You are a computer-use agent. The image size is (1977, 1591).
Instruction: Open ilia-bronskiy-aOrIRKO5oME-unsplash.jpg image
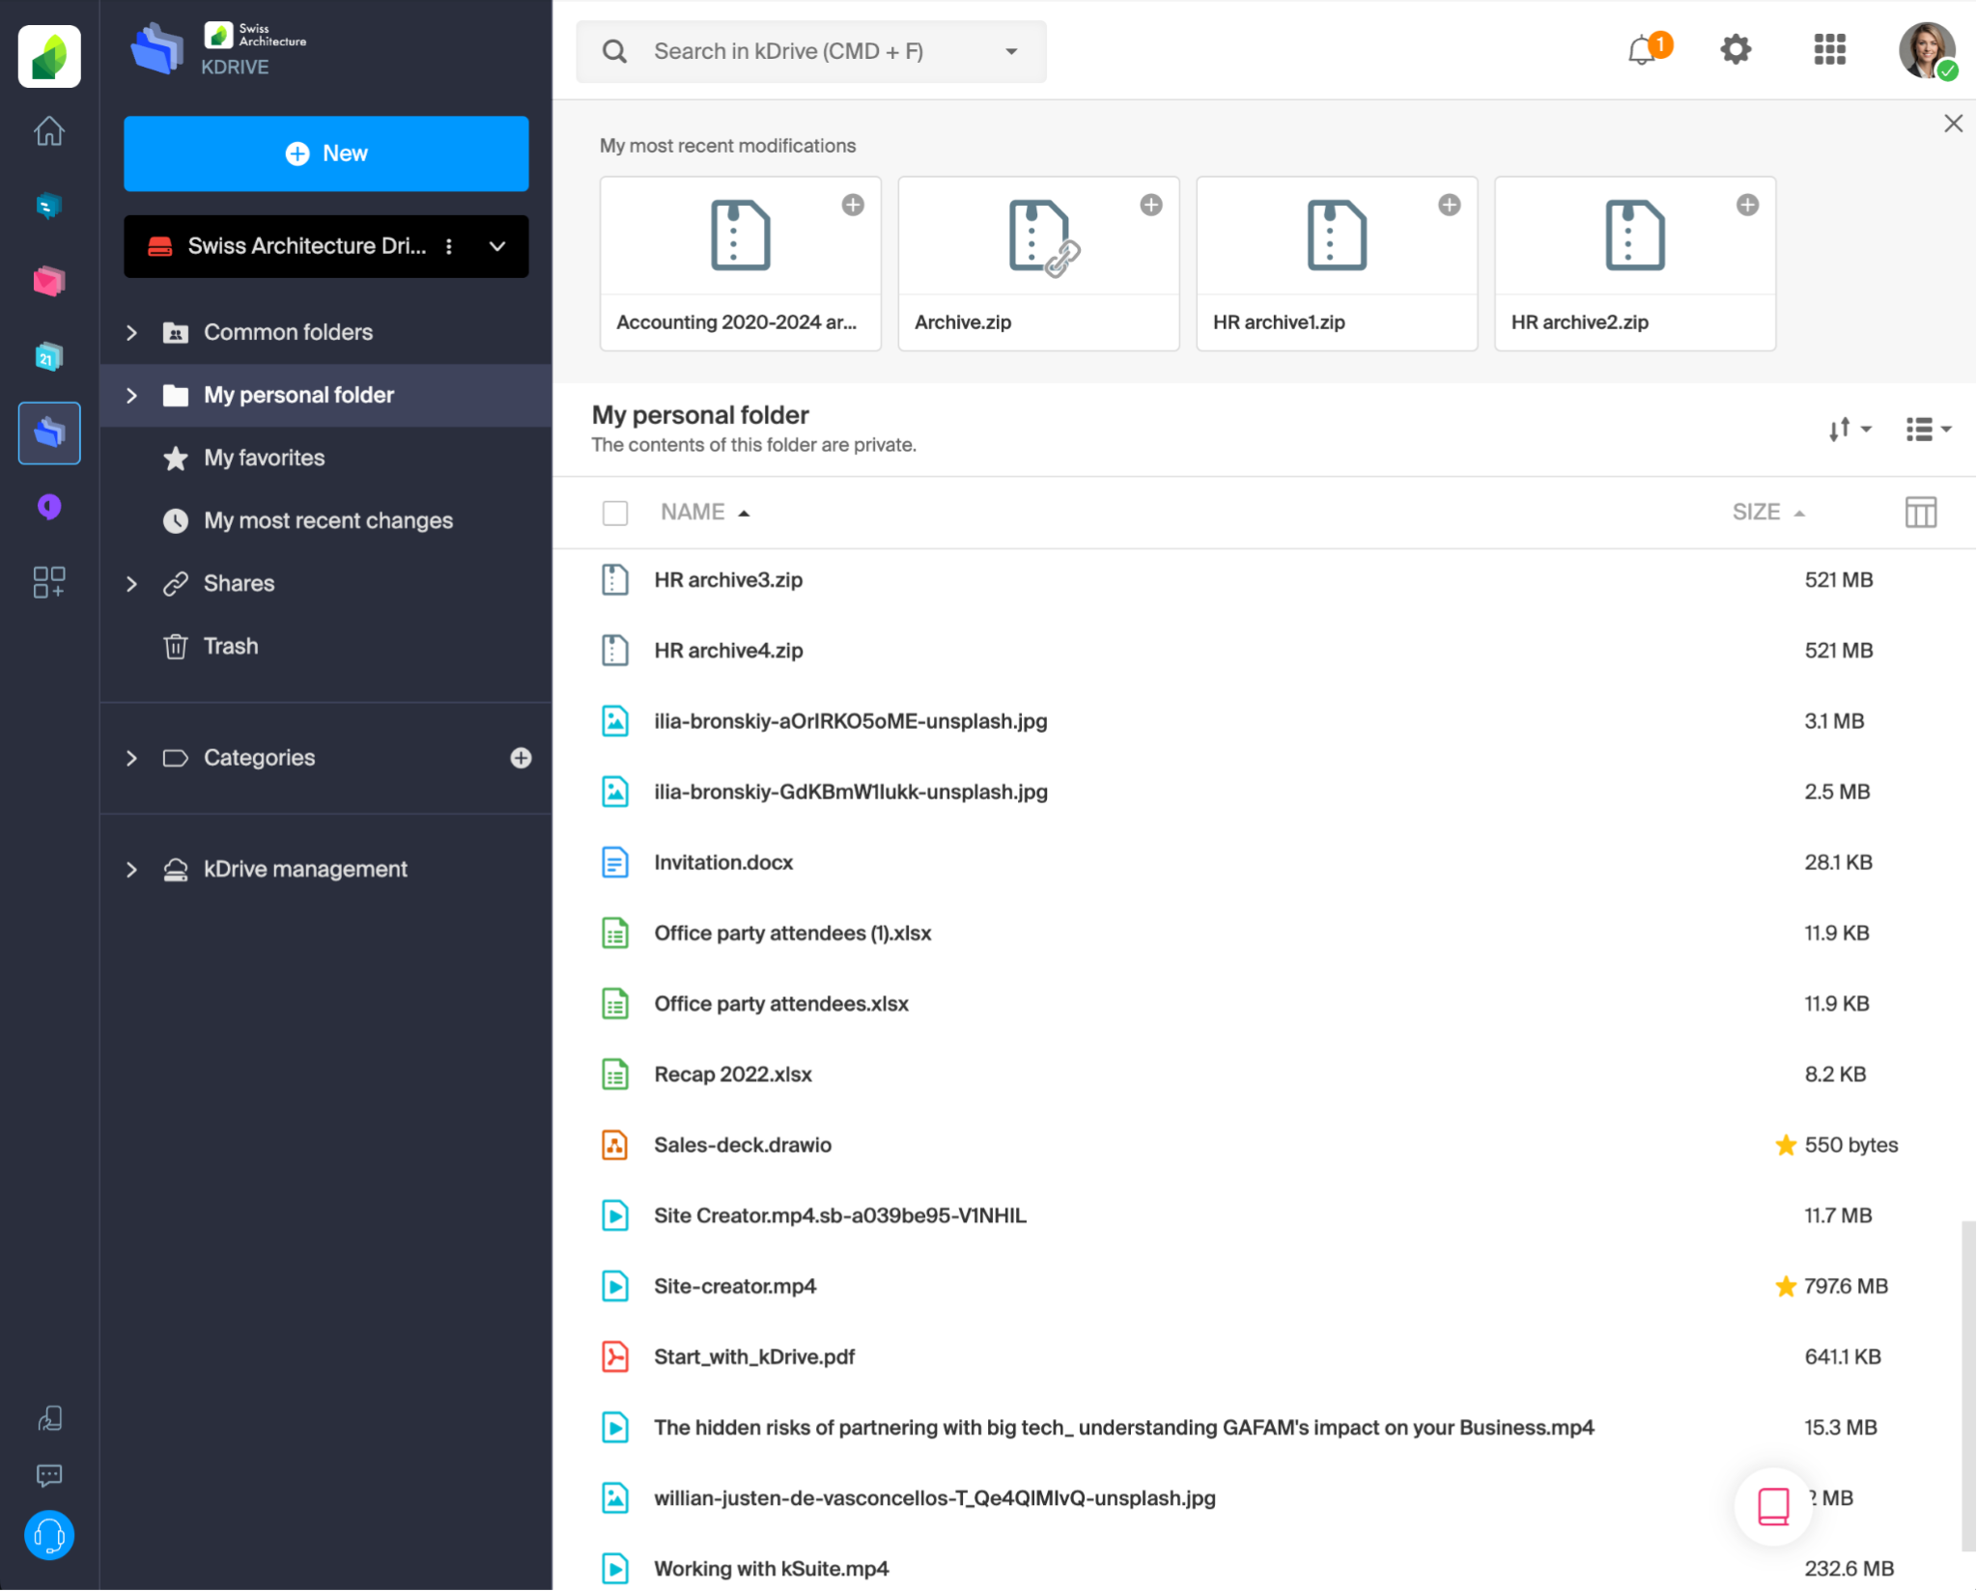pos(850,721)
